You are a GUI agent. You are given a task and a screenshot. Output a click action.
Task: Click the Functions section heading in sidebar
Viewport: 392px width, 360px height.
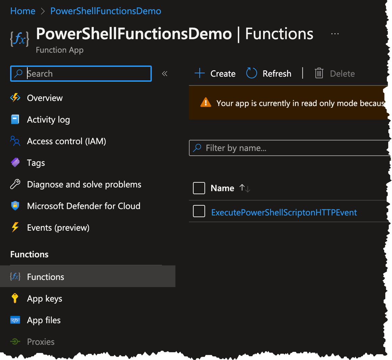pos(29,254)
